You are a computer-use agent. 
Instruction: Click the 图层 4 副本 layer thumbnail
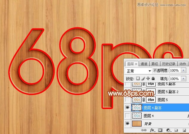137,108
